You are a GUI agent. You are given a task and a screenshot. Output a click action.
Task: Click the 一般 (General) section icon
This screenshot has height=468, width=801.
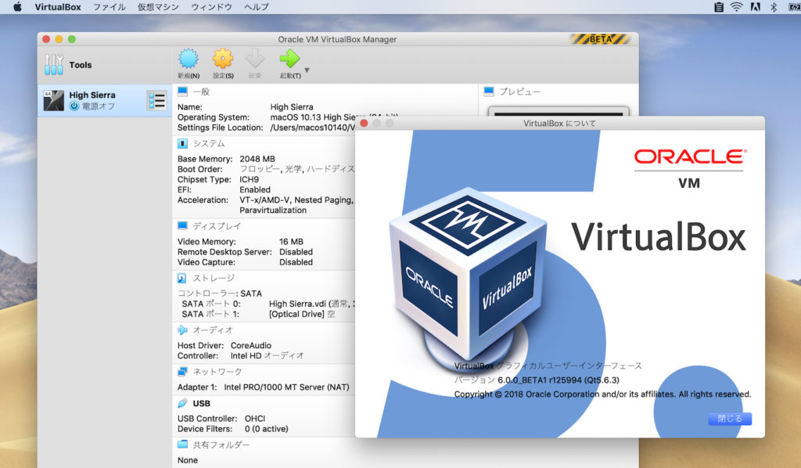tap(181, 92)
